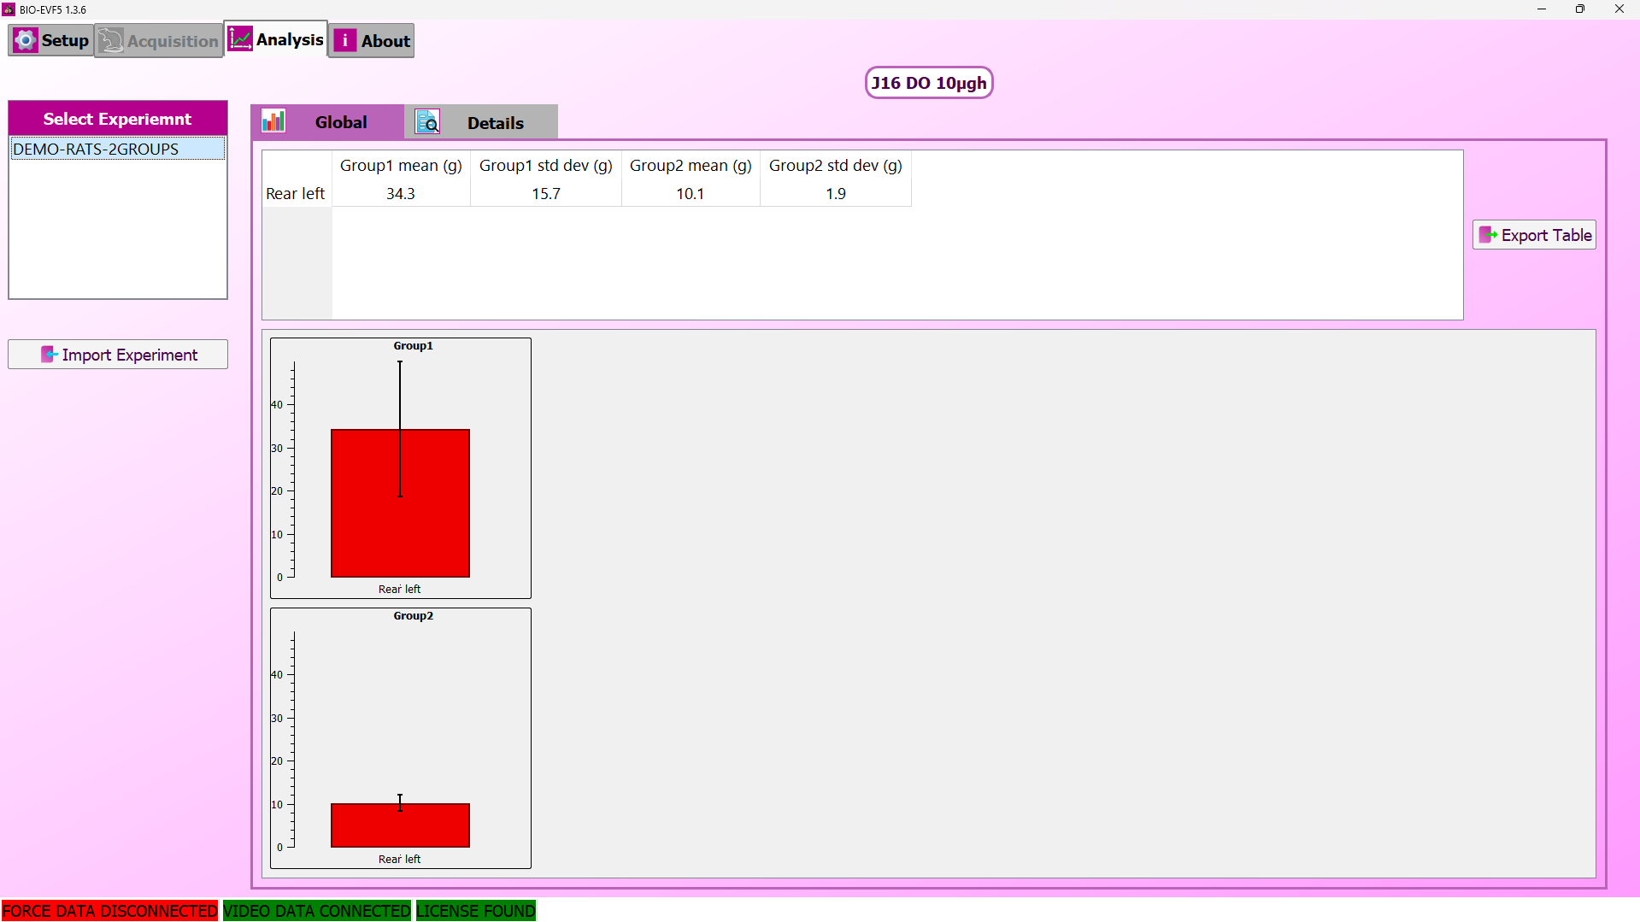The width and height of the screenshot is (1640, 922).
Task: Click the Acquisition tab icon
Action: pos(110,40)
